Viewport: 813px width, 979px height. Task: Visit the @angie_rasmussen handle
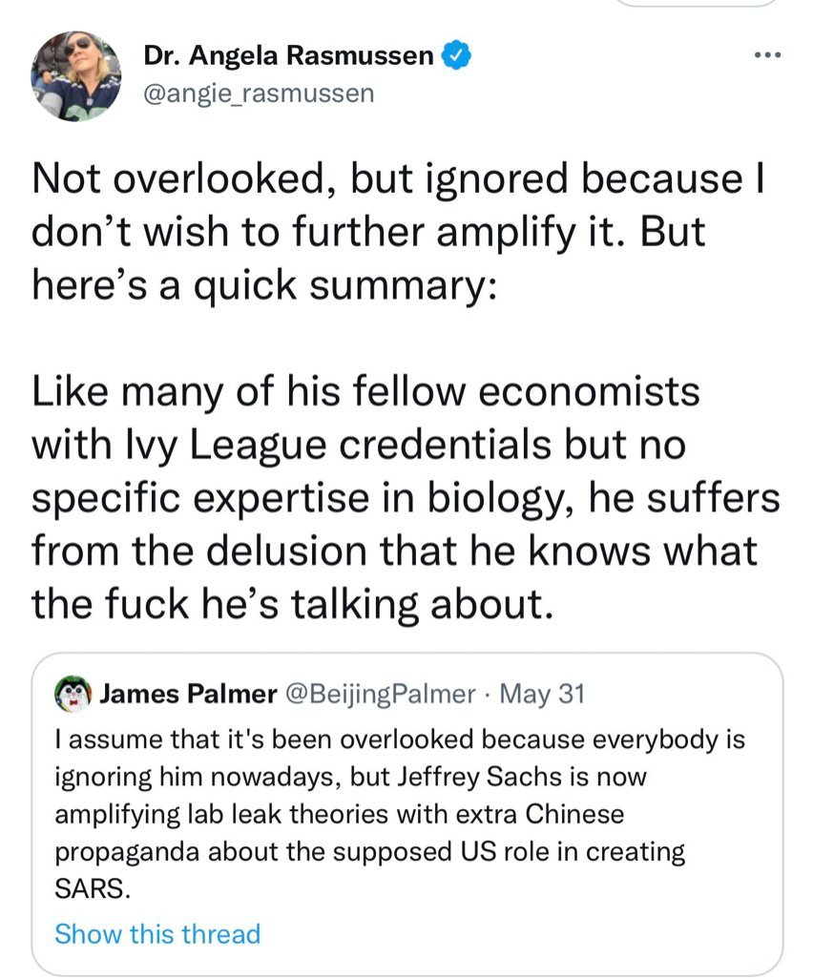(x=260, y=94)
